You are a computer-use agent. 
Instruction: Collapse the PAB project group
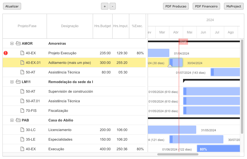click(x=12, y=120)
